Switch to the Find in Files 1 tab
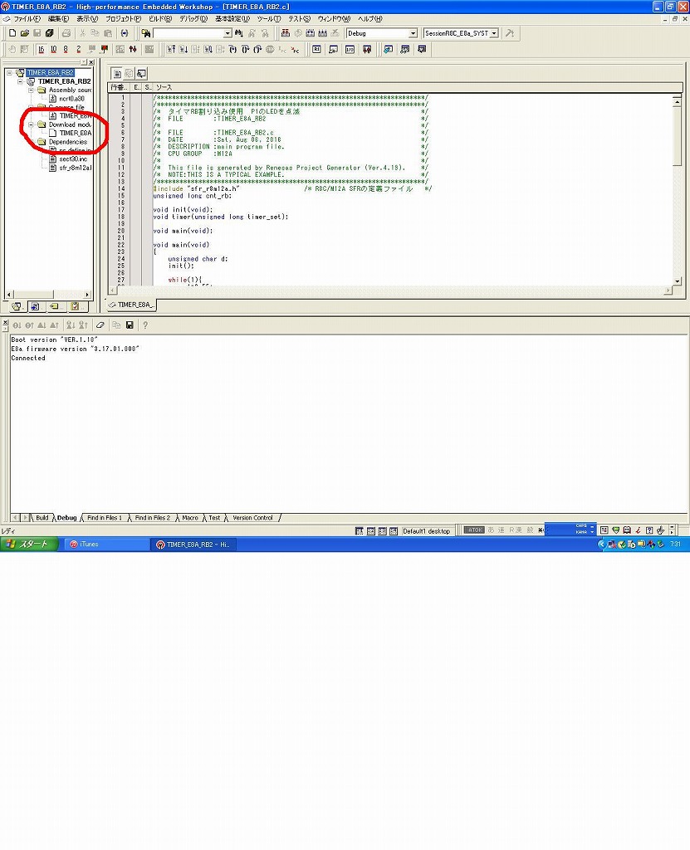This screenshot has height=850, width=690. point(105,518)
